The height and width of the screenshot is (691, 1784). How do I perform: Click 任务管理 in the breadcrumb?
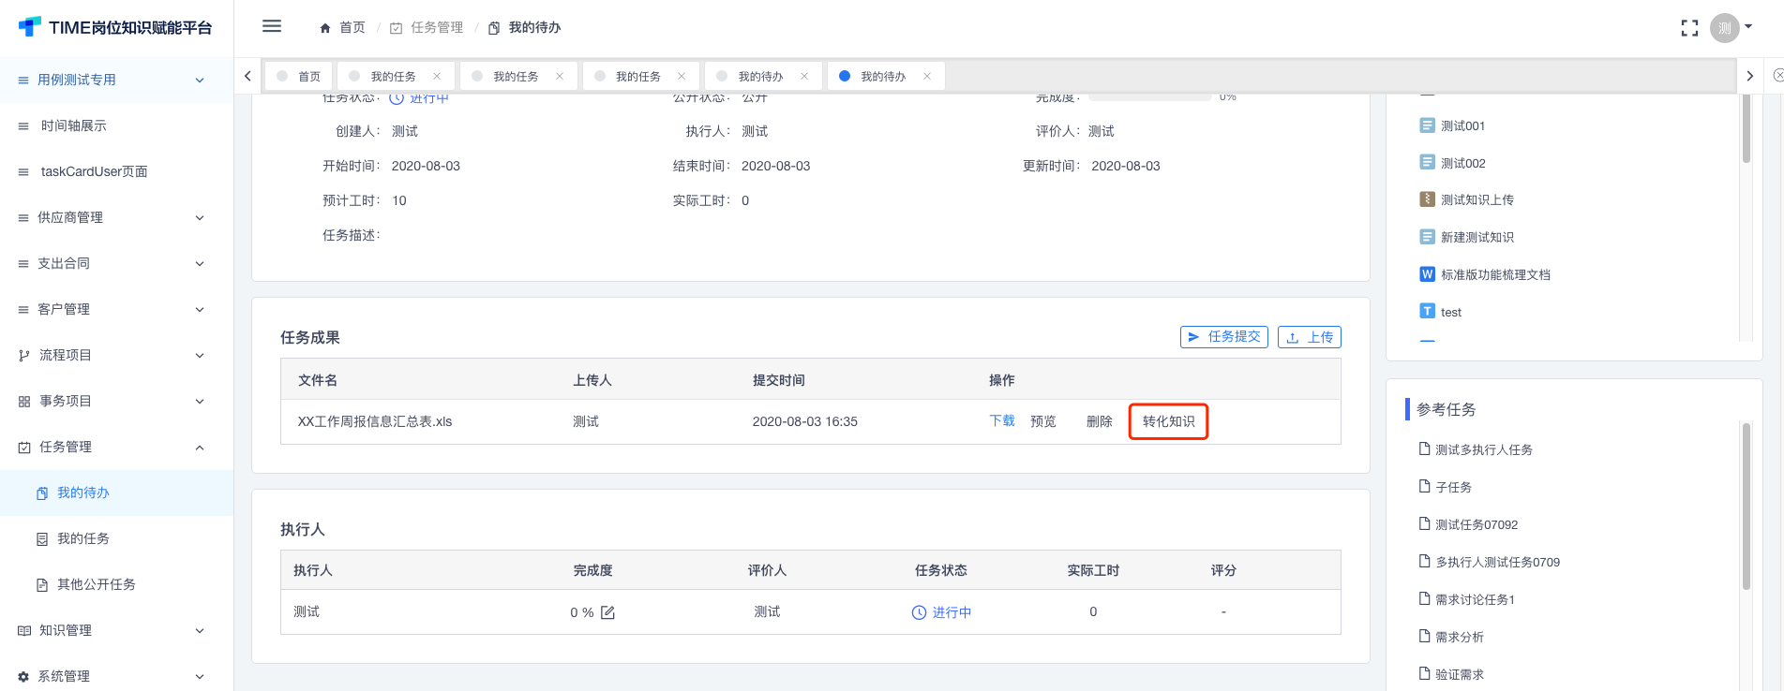(437, 28)
